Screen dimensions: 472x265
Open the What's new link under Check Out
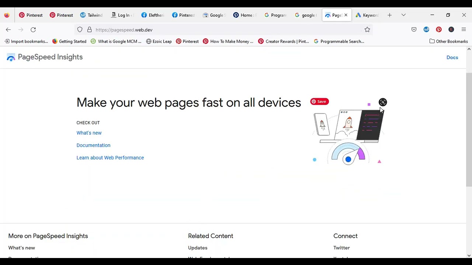[89, 133]
